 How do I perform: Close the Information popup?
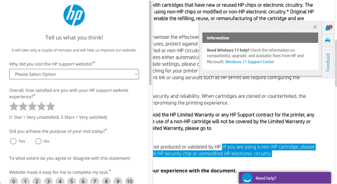[315, 27]
